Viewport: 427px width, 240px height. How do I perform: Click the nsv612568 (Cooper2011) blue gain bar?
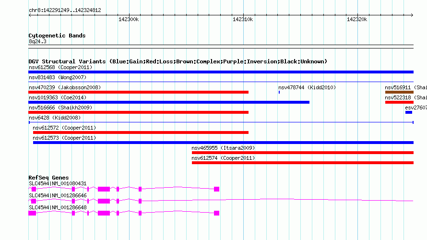(221, 72)
